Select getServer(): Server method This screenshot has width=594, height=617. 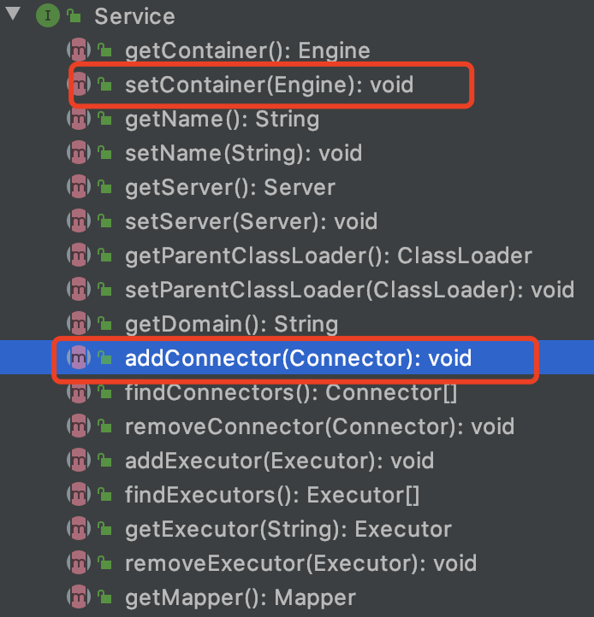[230, 188]
